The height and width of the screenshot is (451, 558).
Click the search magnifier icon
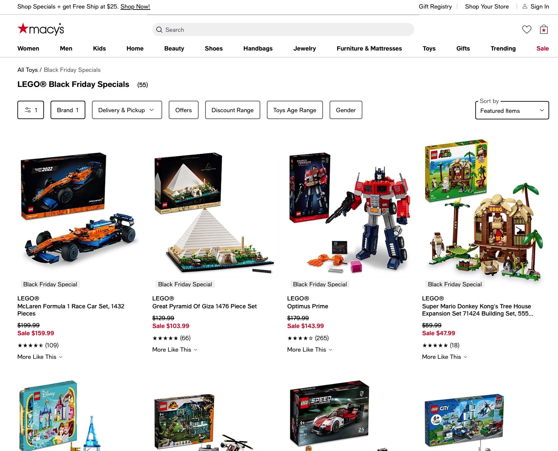tap(160, 30)
